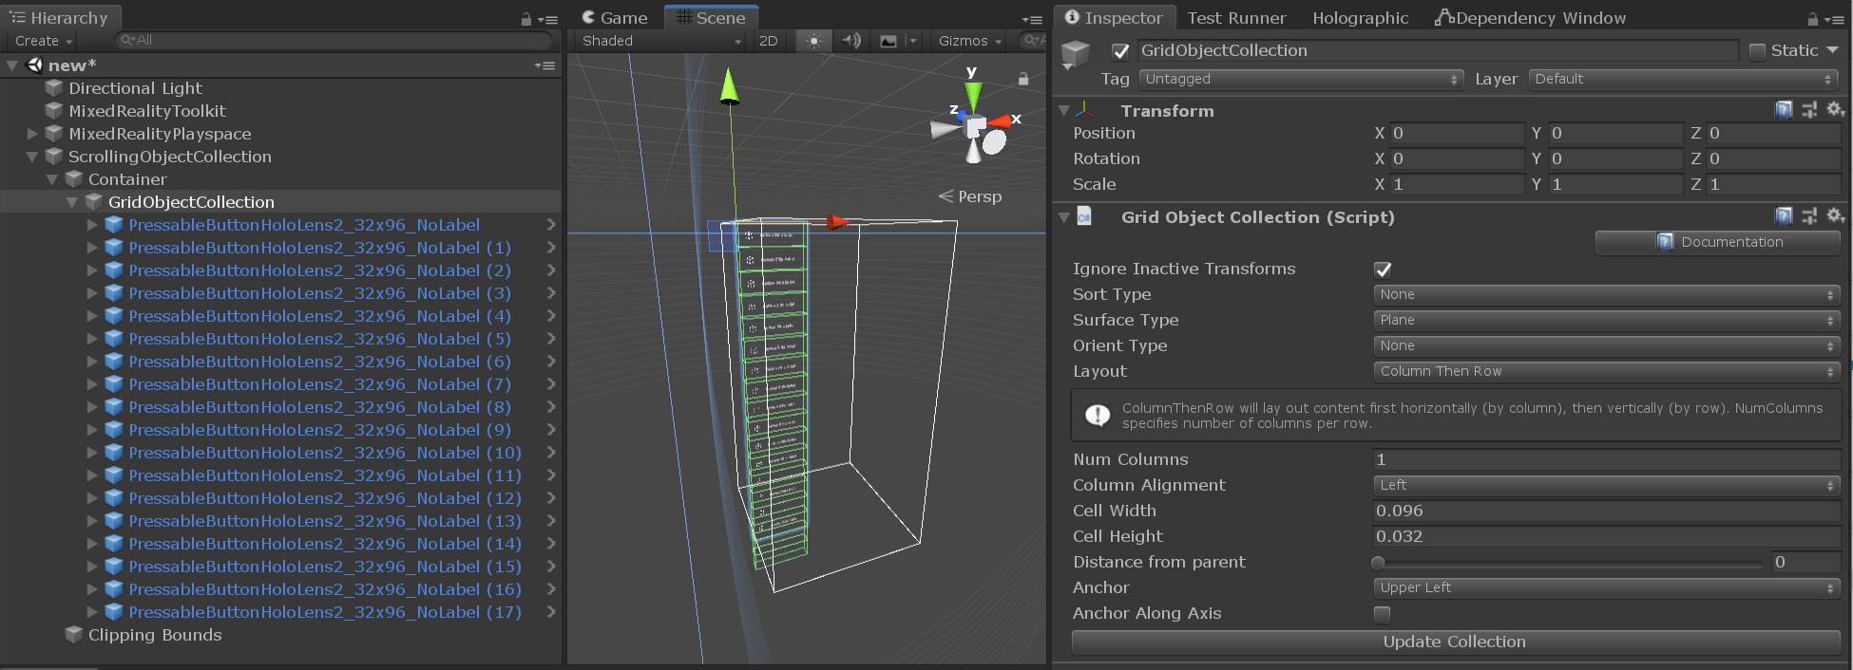The height and width of the screenshot is (670, 1853).
Task: Open prefab arrow for PressableButtonHoloLens2_32x96_NoLabel (12)
Action: (551, 498)
